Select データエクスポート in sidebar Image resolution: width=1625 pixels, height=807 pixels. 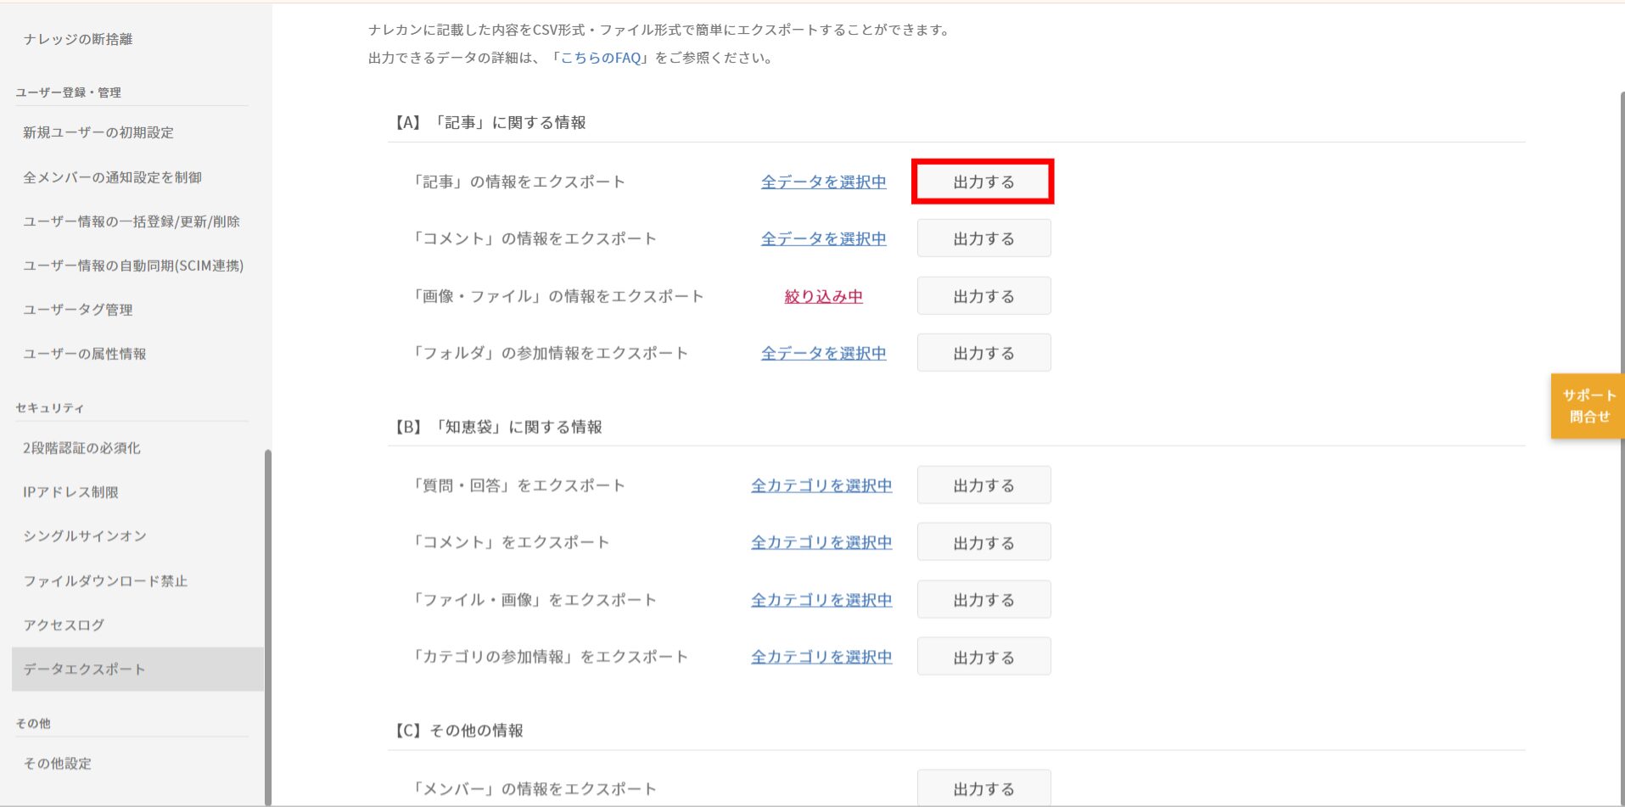[137, 670]
